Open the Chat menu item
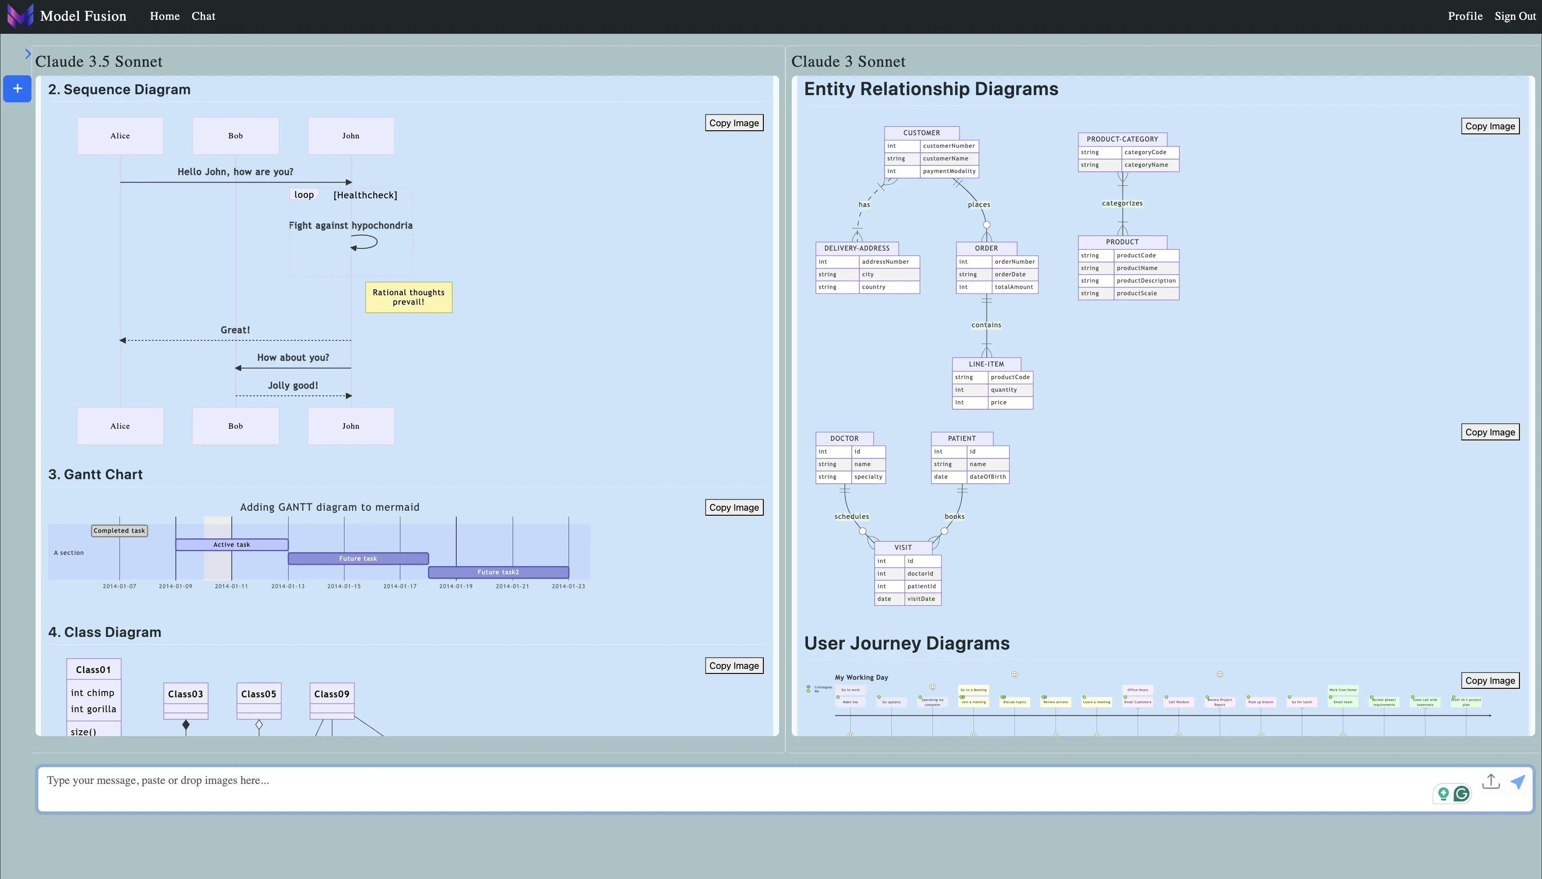 (203, 16)
